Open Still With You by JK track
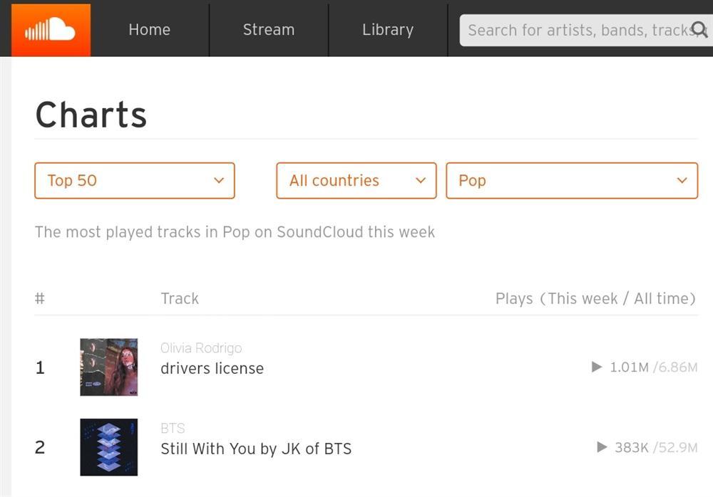The height and width of the screenshot is (497, 713). [256, 449]
